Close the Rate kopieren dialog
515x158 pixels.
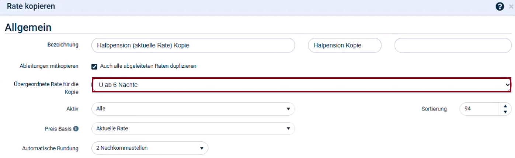pos(511,6)
